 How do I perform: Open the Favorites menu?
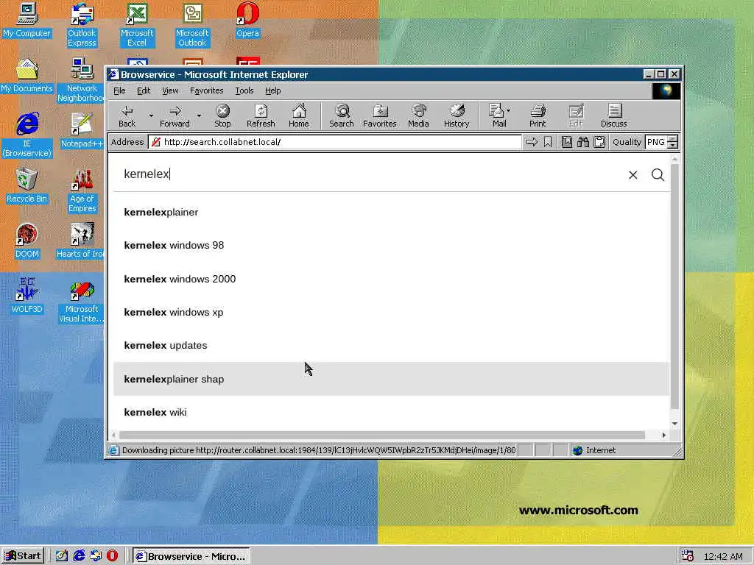point(206,90)
